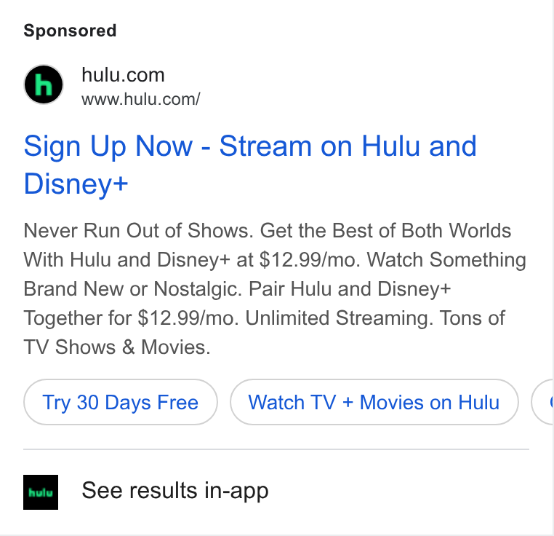Image resolution: width=554 pixels, height=536 pixels.
Task: Open See results in-app
Action: point(175,491)
